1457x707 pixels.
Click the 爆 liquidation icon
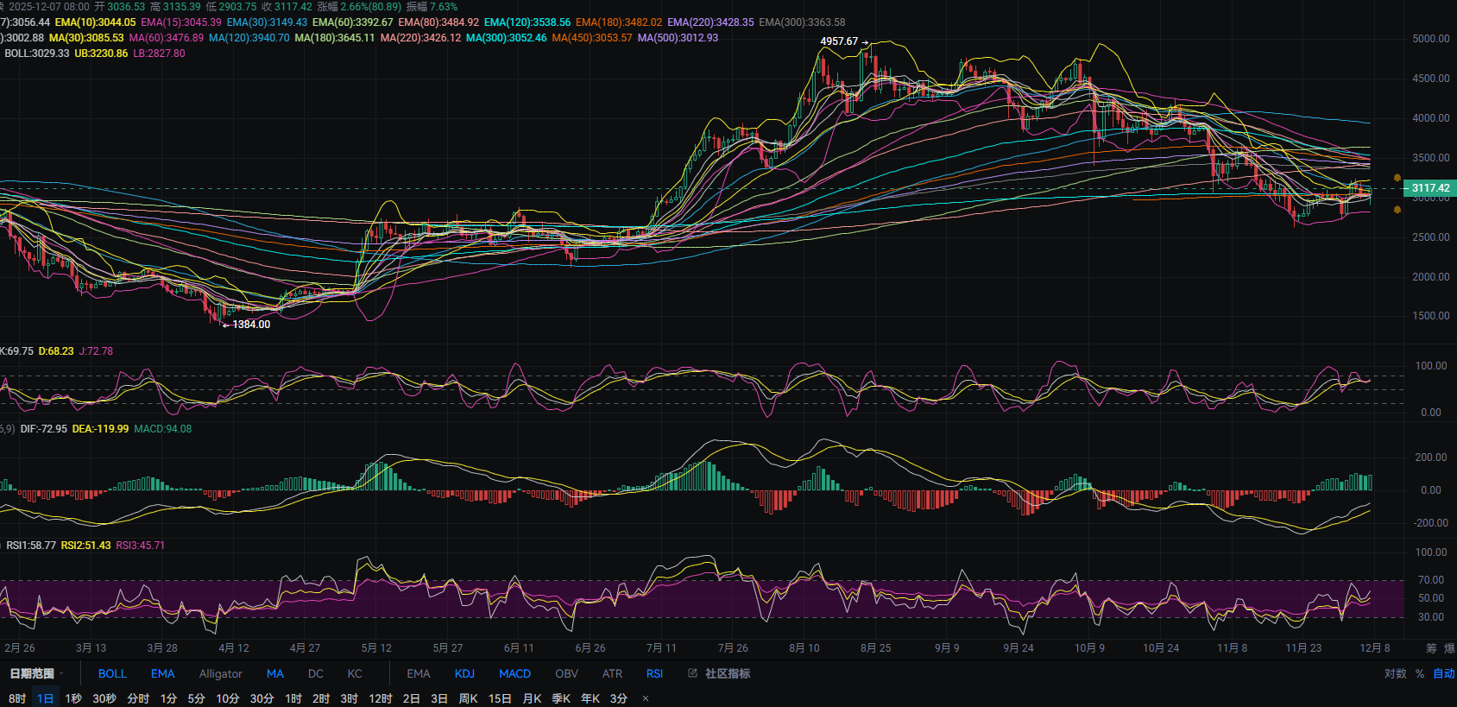1449,648
